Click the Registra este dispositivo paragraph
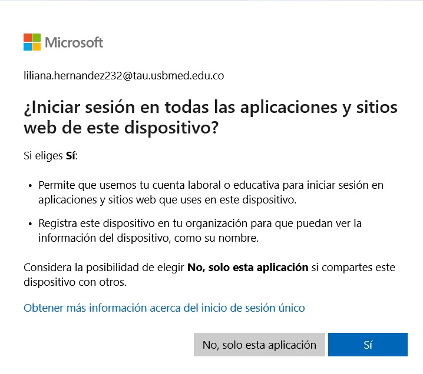This screenshot has width=423, height=374. (200, 231)
